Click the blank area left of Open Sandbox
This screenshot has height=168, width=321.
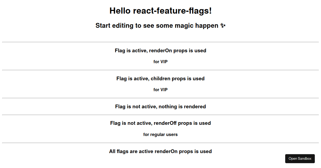click(254, 158)
